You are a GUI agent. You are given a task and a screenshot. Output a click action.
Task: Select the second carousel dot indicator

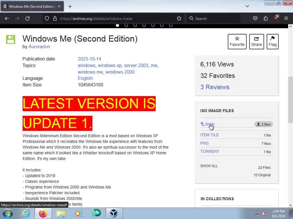pyautogui.click(x=126, y=25)
